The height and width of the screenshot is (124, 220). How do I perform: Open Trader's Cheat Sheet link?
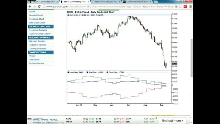pos(40,34)
